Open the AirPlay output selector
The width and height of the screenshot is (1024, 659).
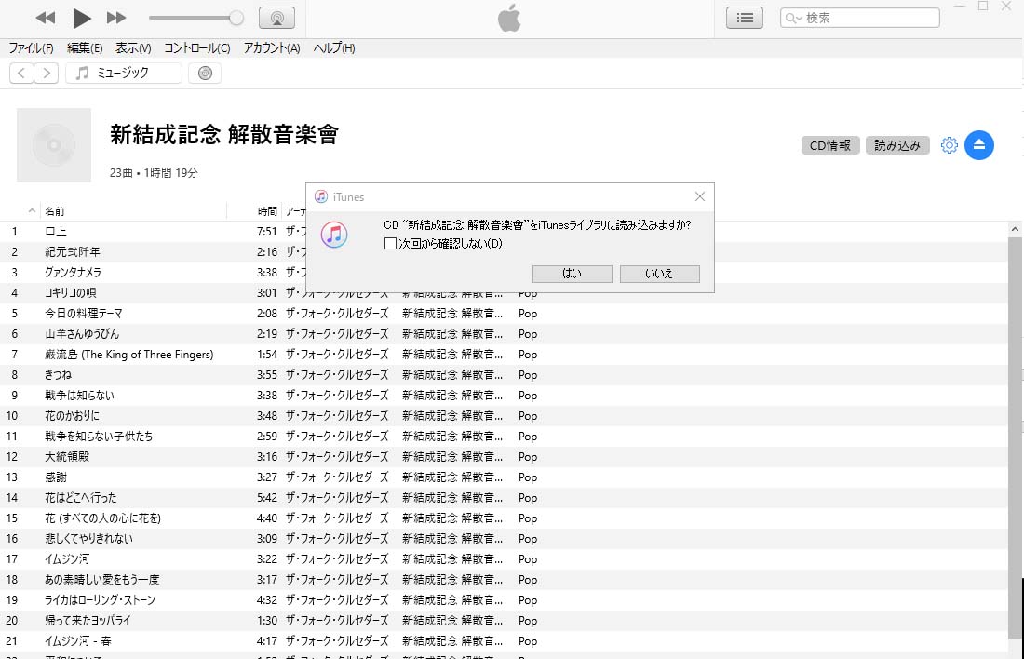[276, 18]
